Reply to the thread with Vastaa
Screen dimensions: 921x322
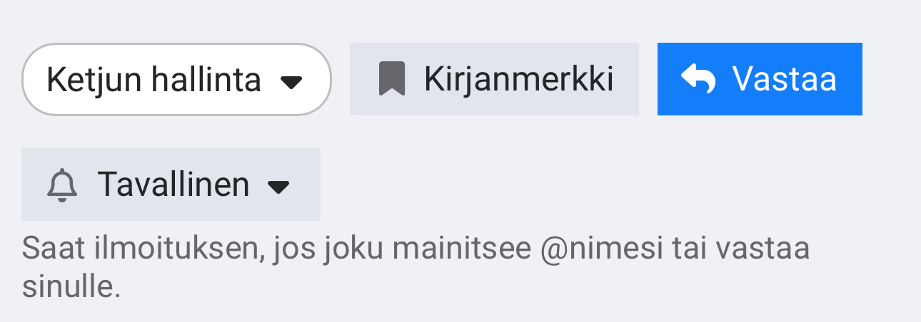coord(760,79)
